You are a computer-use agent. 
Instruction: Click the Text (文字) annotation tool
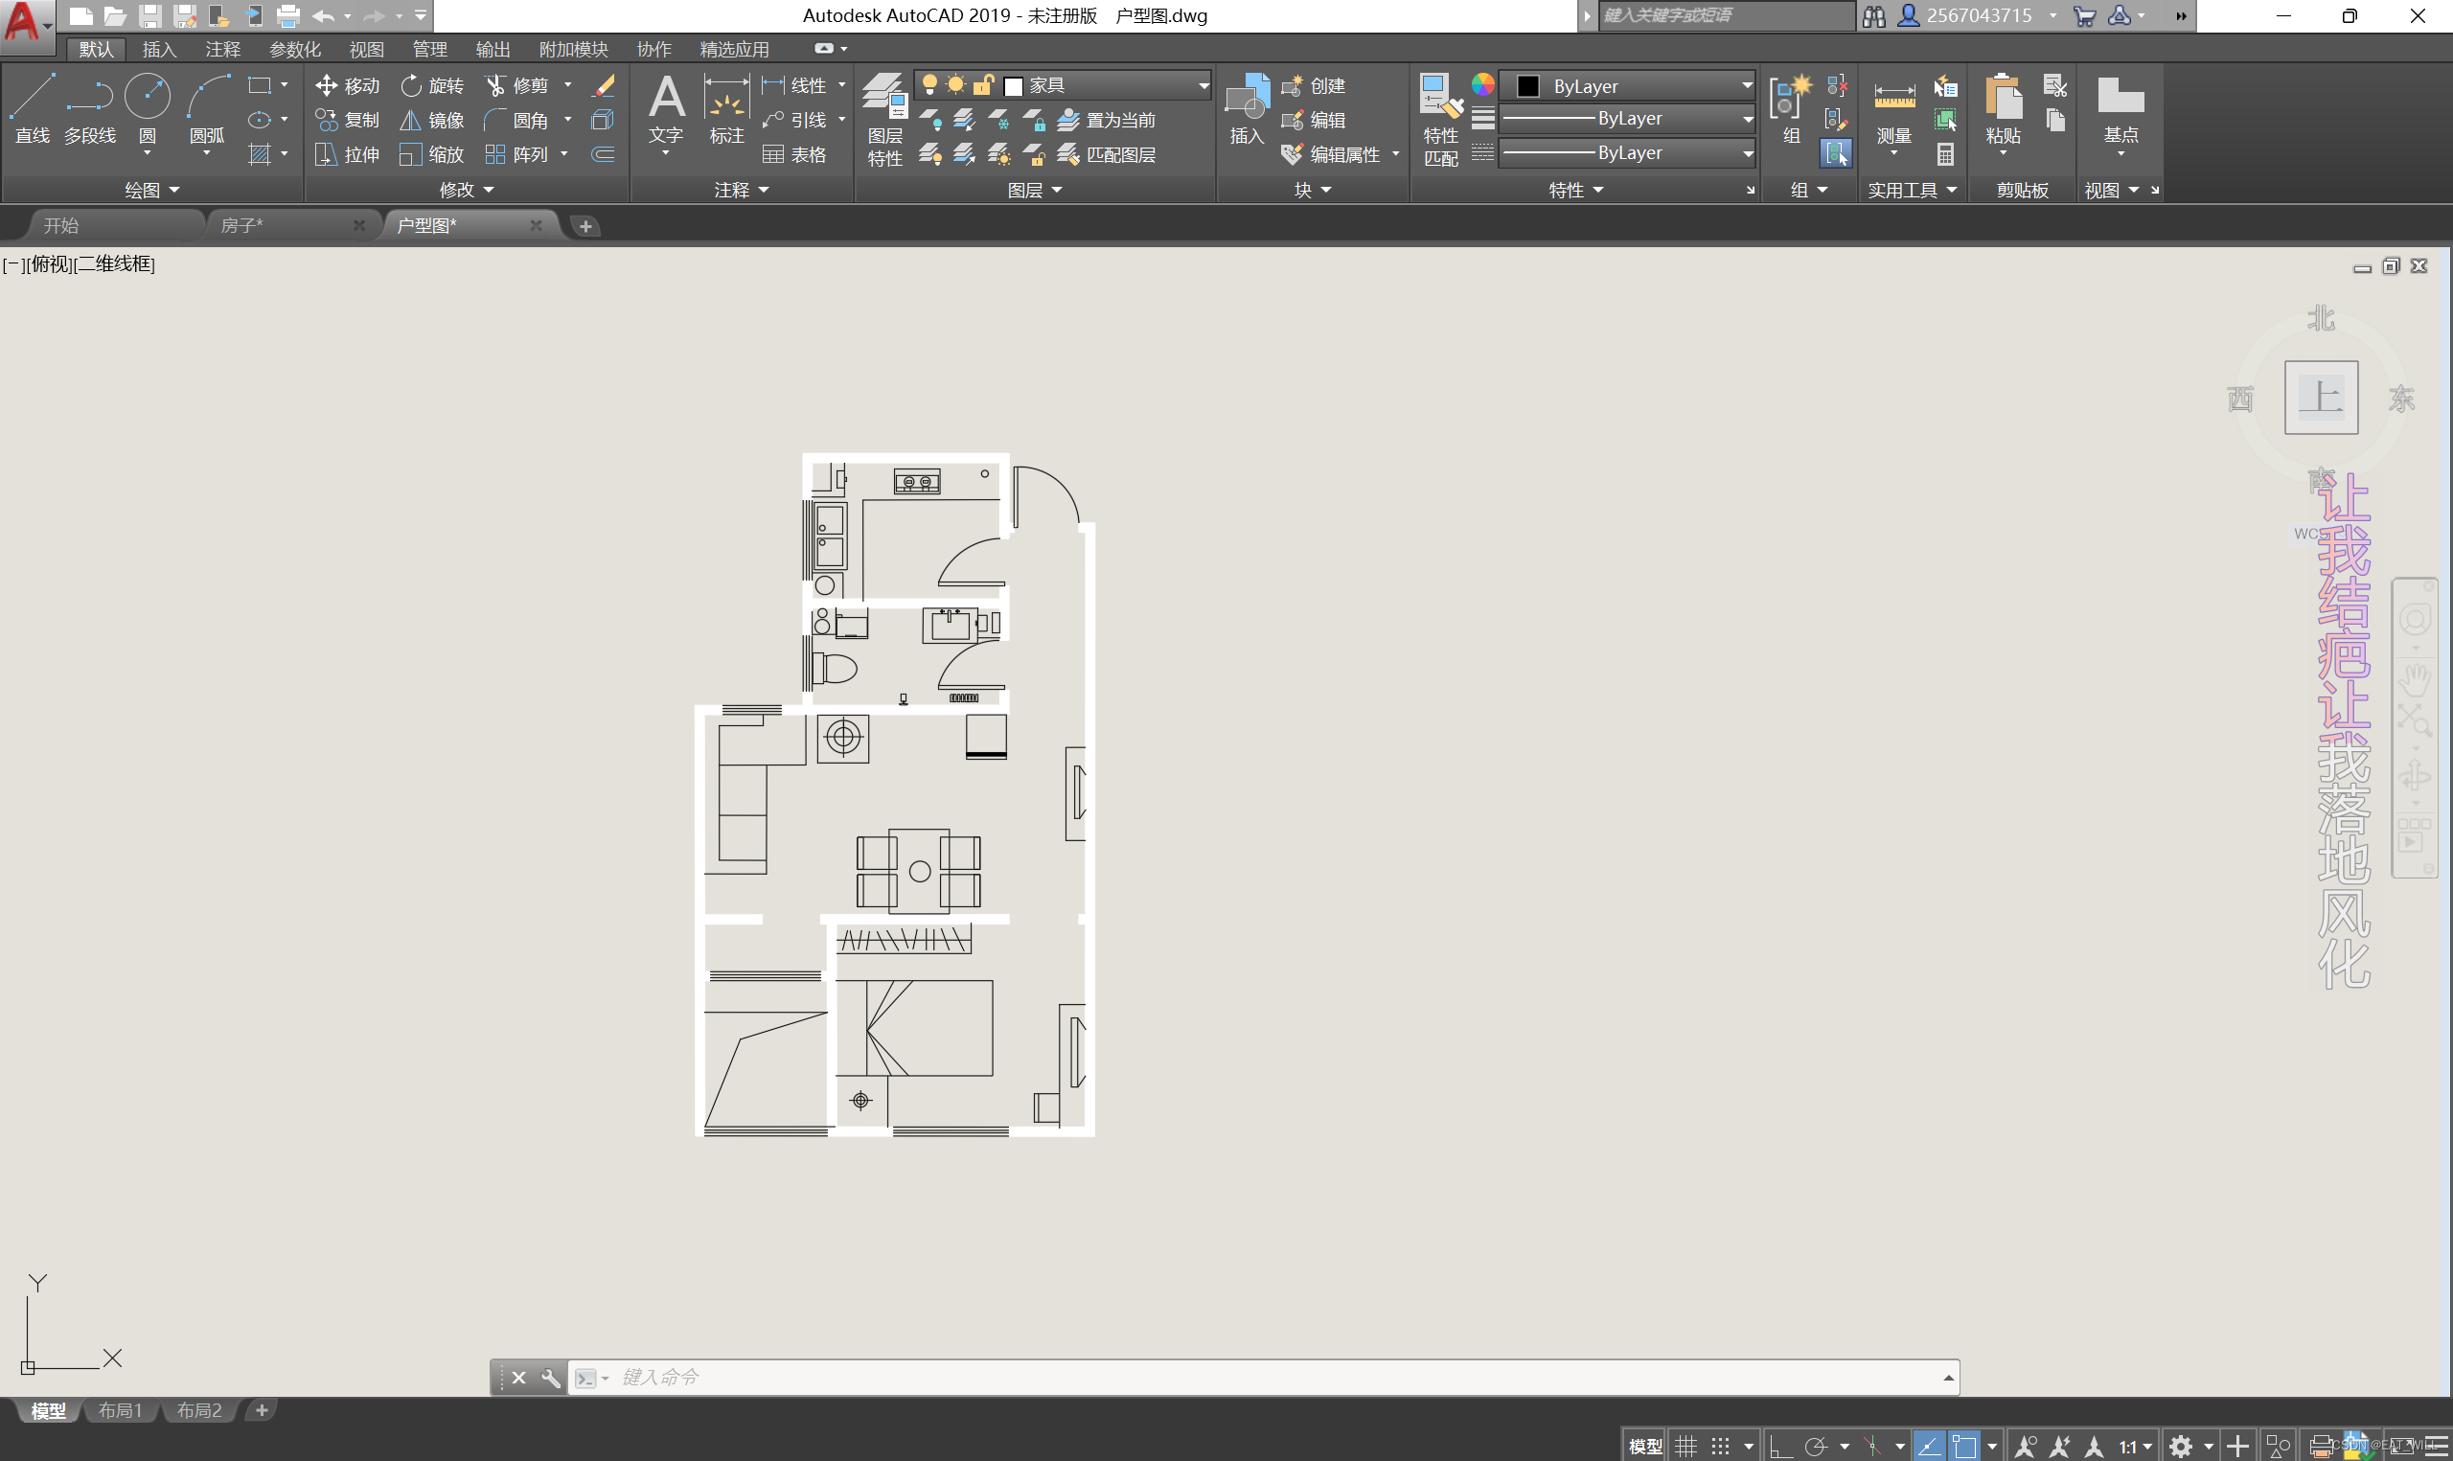pos(666,108)
